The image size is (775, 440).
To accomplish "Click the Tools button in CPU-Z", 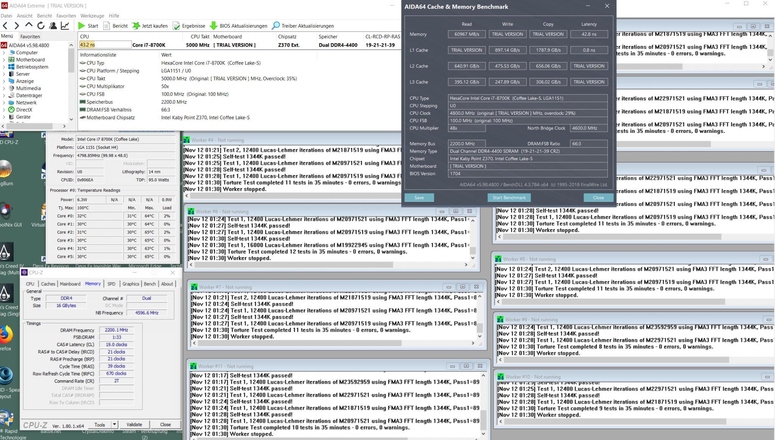I will coord(100,425).
